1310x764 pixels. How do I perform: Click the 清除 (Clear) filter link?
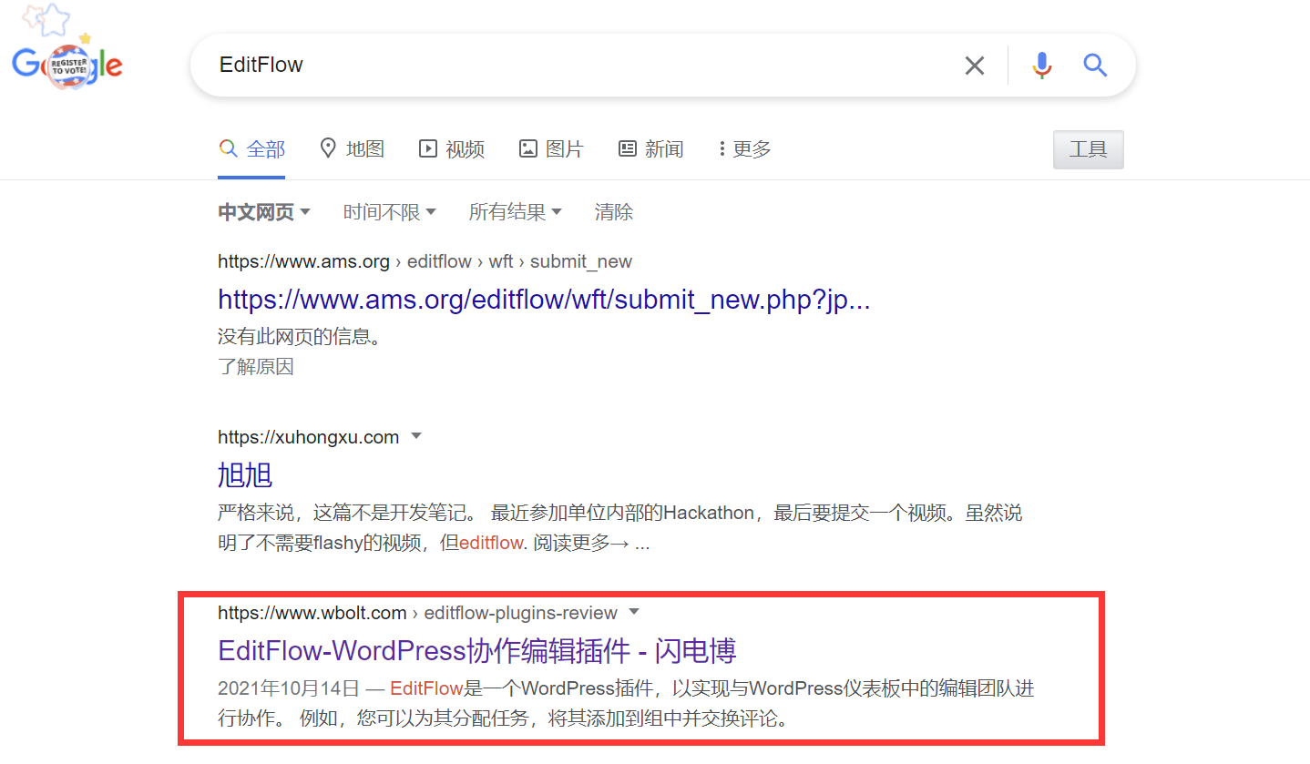point(614,211)
